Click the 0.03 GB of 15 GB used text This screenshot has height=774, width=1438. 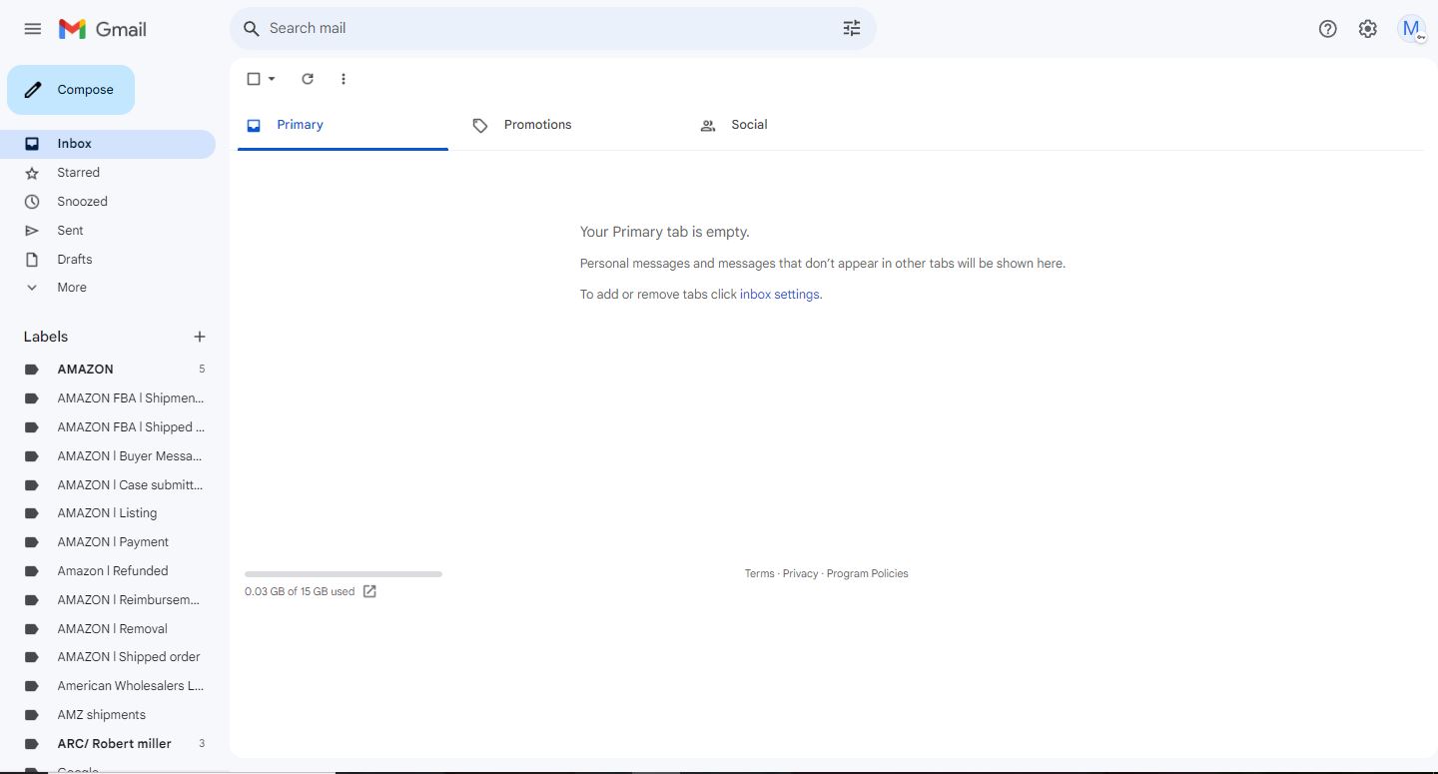coord(300,591)
